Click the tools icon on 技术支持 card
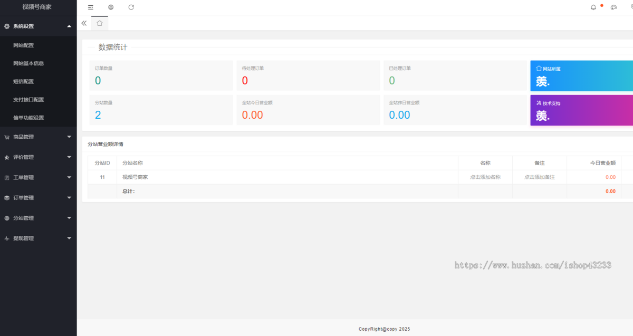The width and height of the screenshot is (633, 336). coord(539,103)
